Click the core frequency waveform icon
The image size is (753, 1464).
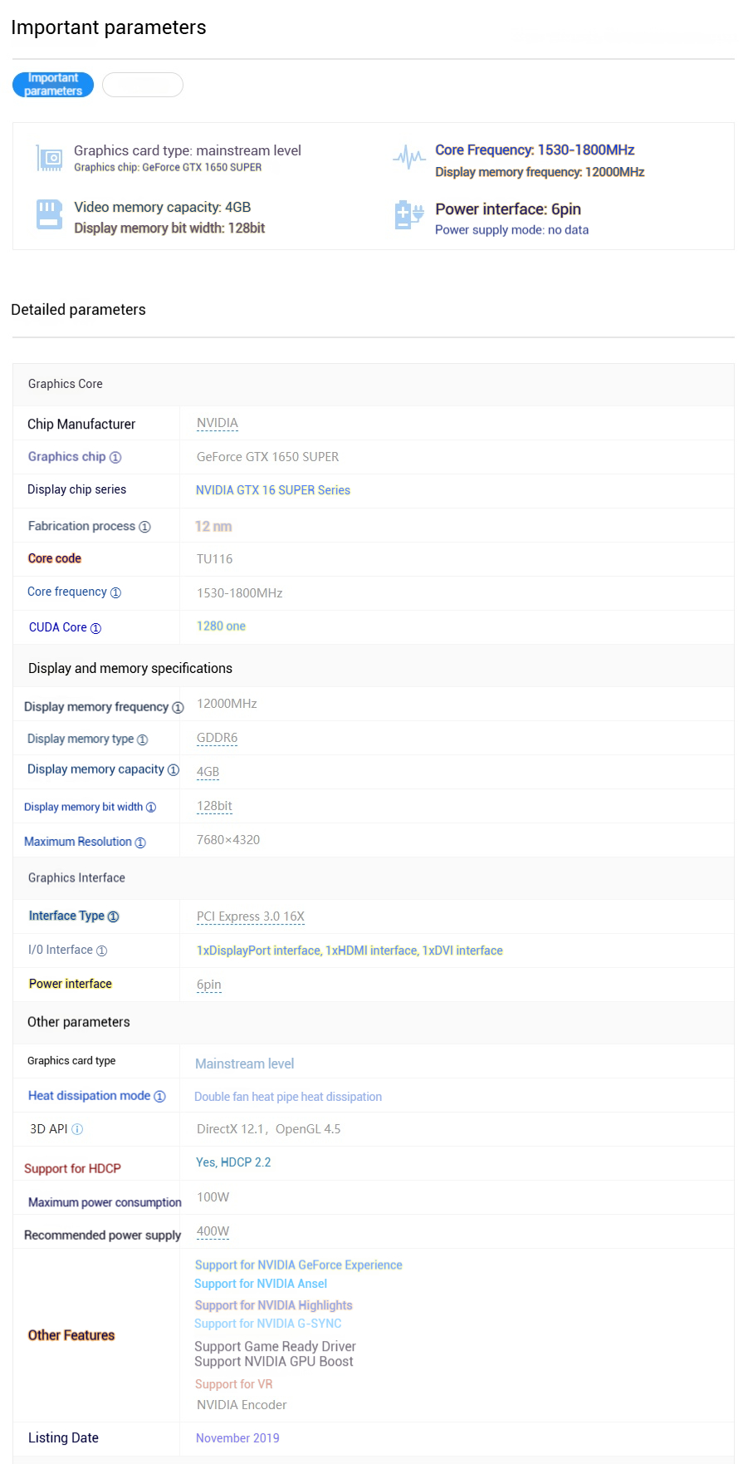409,156
